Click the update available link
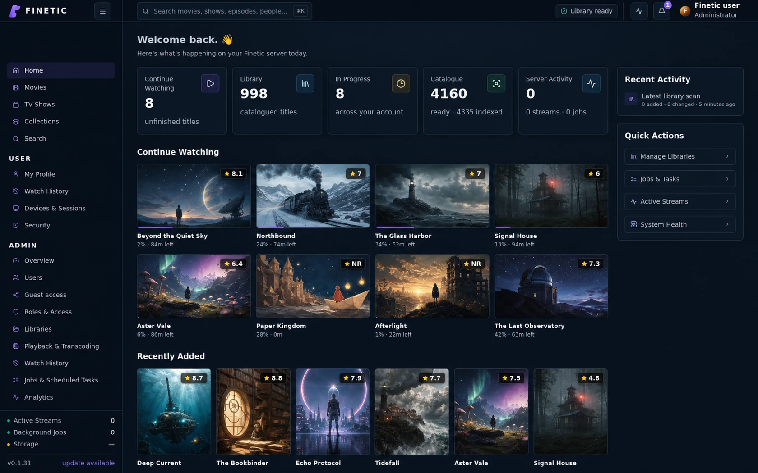 88,463
